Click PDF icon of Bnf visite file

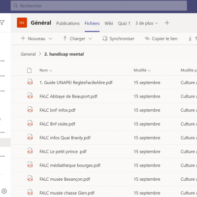coord(30,123)
